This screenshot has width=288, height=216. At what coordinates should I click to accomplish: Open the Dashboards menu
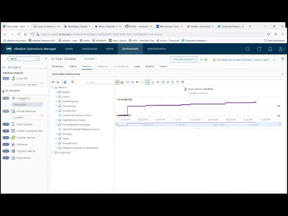point(89,49)
